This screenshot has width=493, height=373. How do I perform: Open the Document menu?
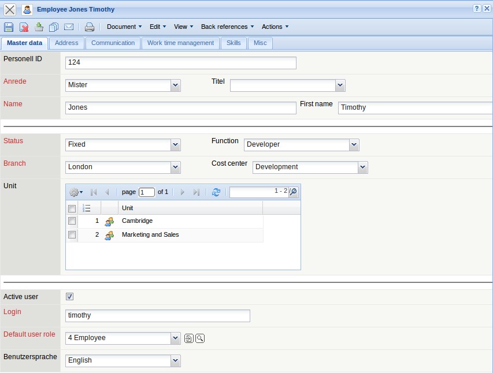(124, 27)
